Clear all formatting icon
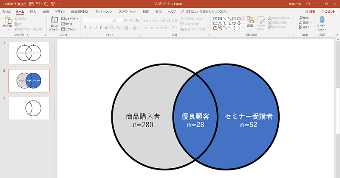Image resolution: width=340 pixels, height=178 pixels. [x=137, y=20]
